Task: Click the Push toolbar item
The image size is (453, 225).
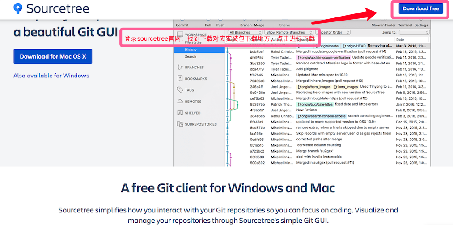Action: click(x=220, y=25)
